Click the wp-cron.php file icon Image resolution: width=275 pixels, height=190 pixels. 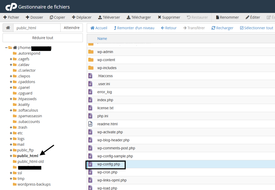coord(90,172)
